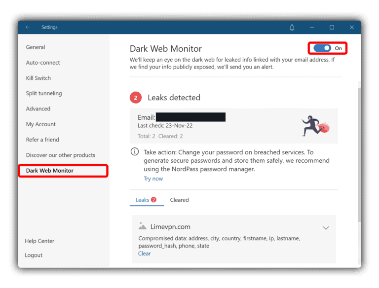Image resolution: width=379 pixels, height=288 pixels.
Task: Click Logout
Action: pos(34,255)
